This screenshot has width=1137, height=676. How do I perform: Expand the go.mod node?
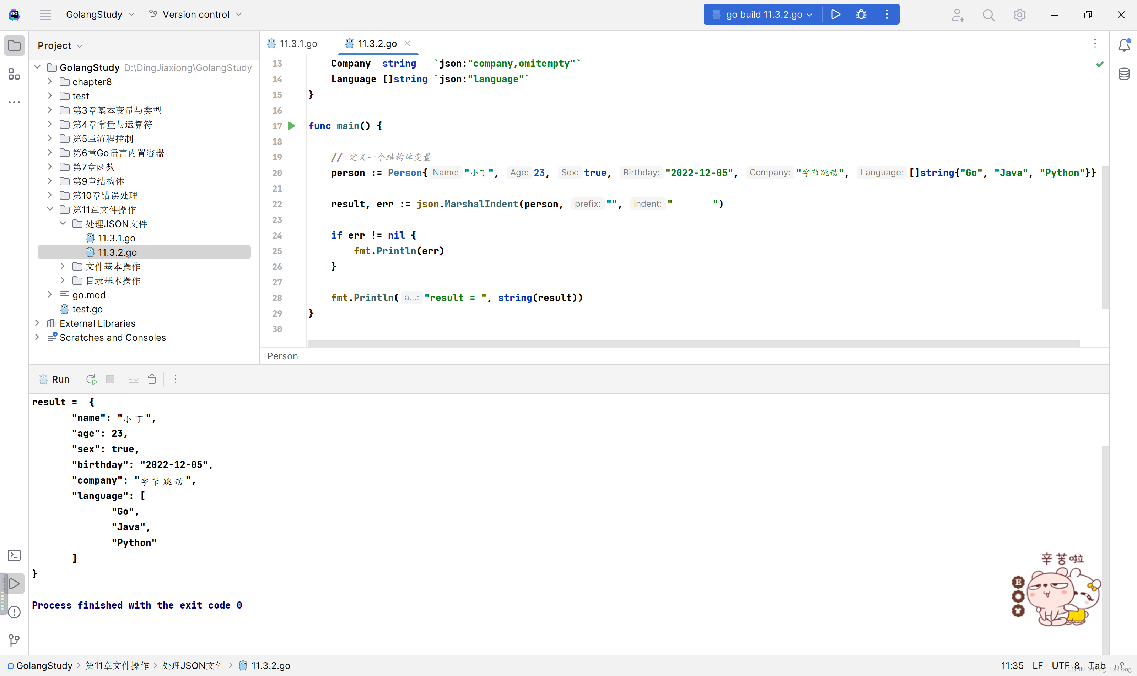50,294
